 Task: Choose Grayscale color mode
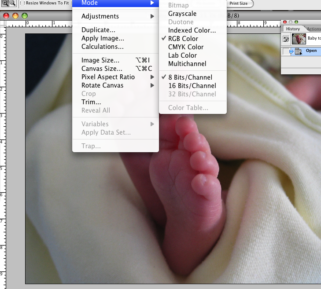coord(182,14)
